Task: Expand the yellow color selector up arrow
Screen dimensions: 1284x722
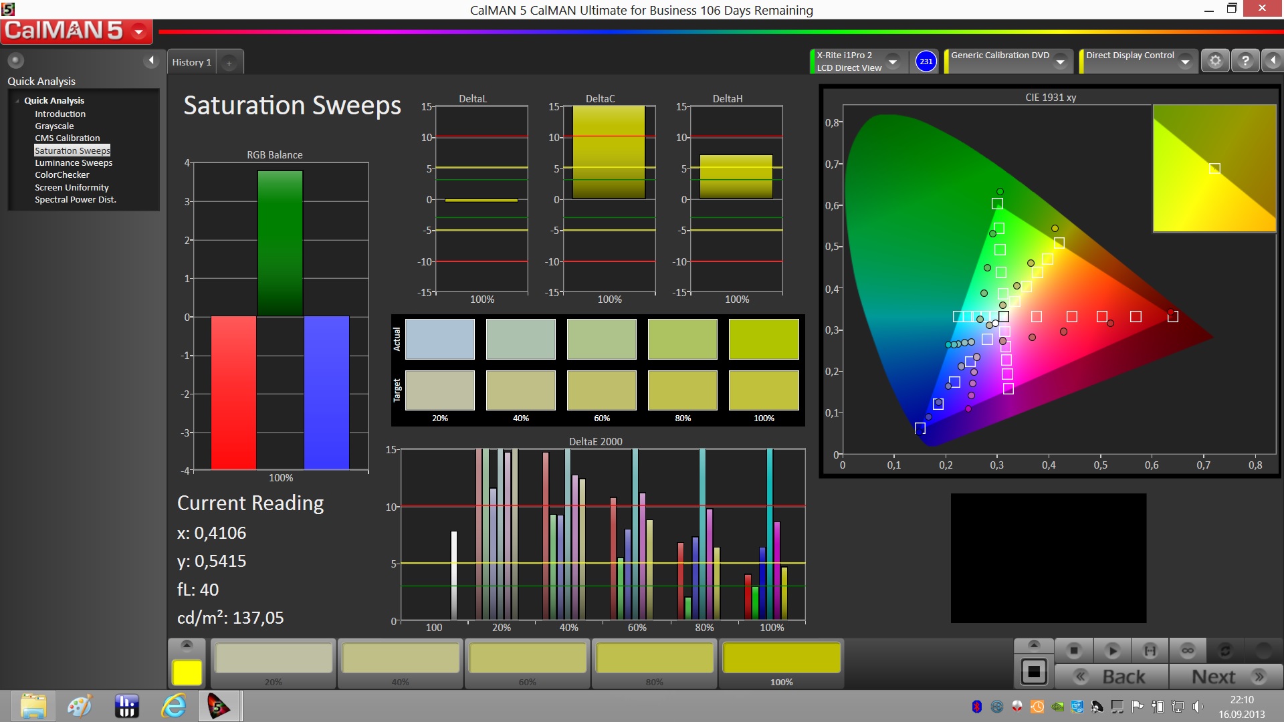Action: coord(187,645)
